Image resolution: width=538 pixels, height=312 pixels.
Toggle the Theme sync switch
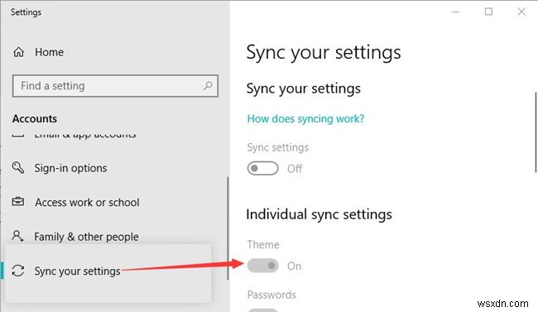point(263,266)
